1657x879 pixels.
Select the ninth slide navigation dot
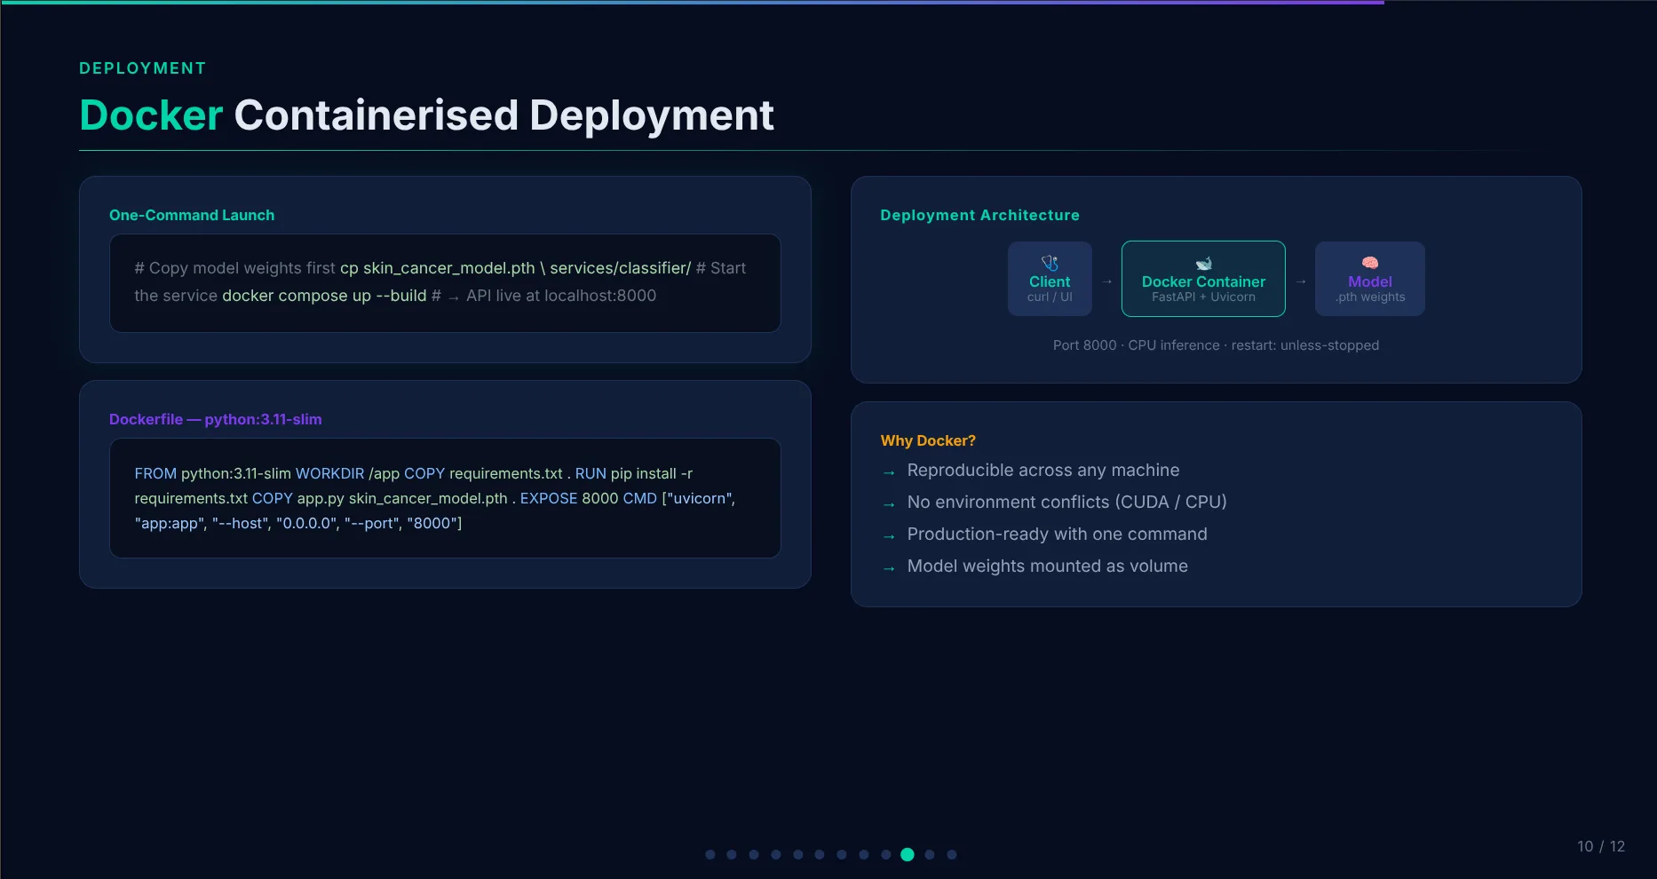(x=885, y=854)
